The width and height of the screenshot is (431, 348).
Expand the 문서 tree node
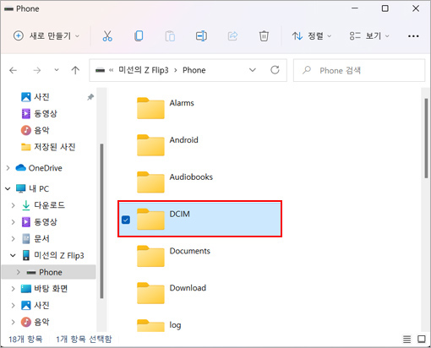click(x=13, y=239)
